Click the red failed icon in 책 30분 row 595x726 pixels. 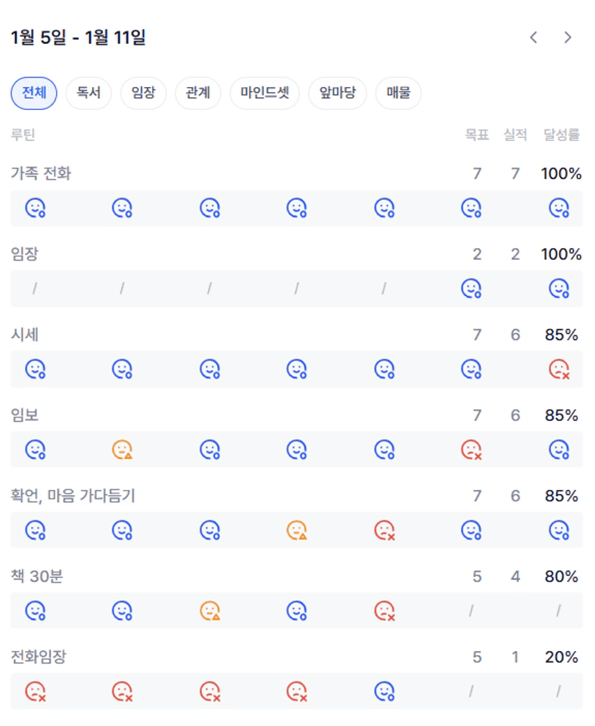(x=384, y=612)
